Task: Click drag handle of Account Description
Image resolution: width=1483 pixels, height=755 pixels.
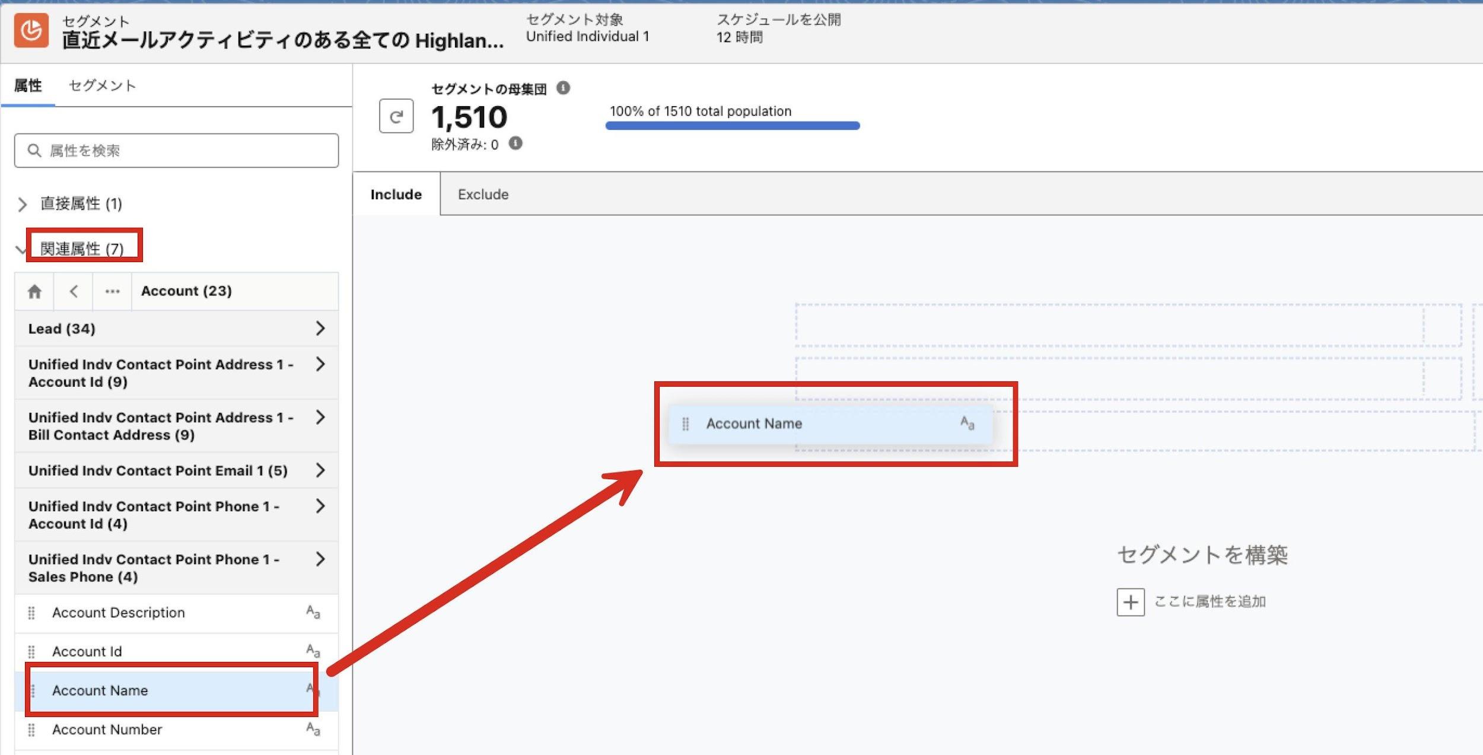Action: [x=31, y=613]
